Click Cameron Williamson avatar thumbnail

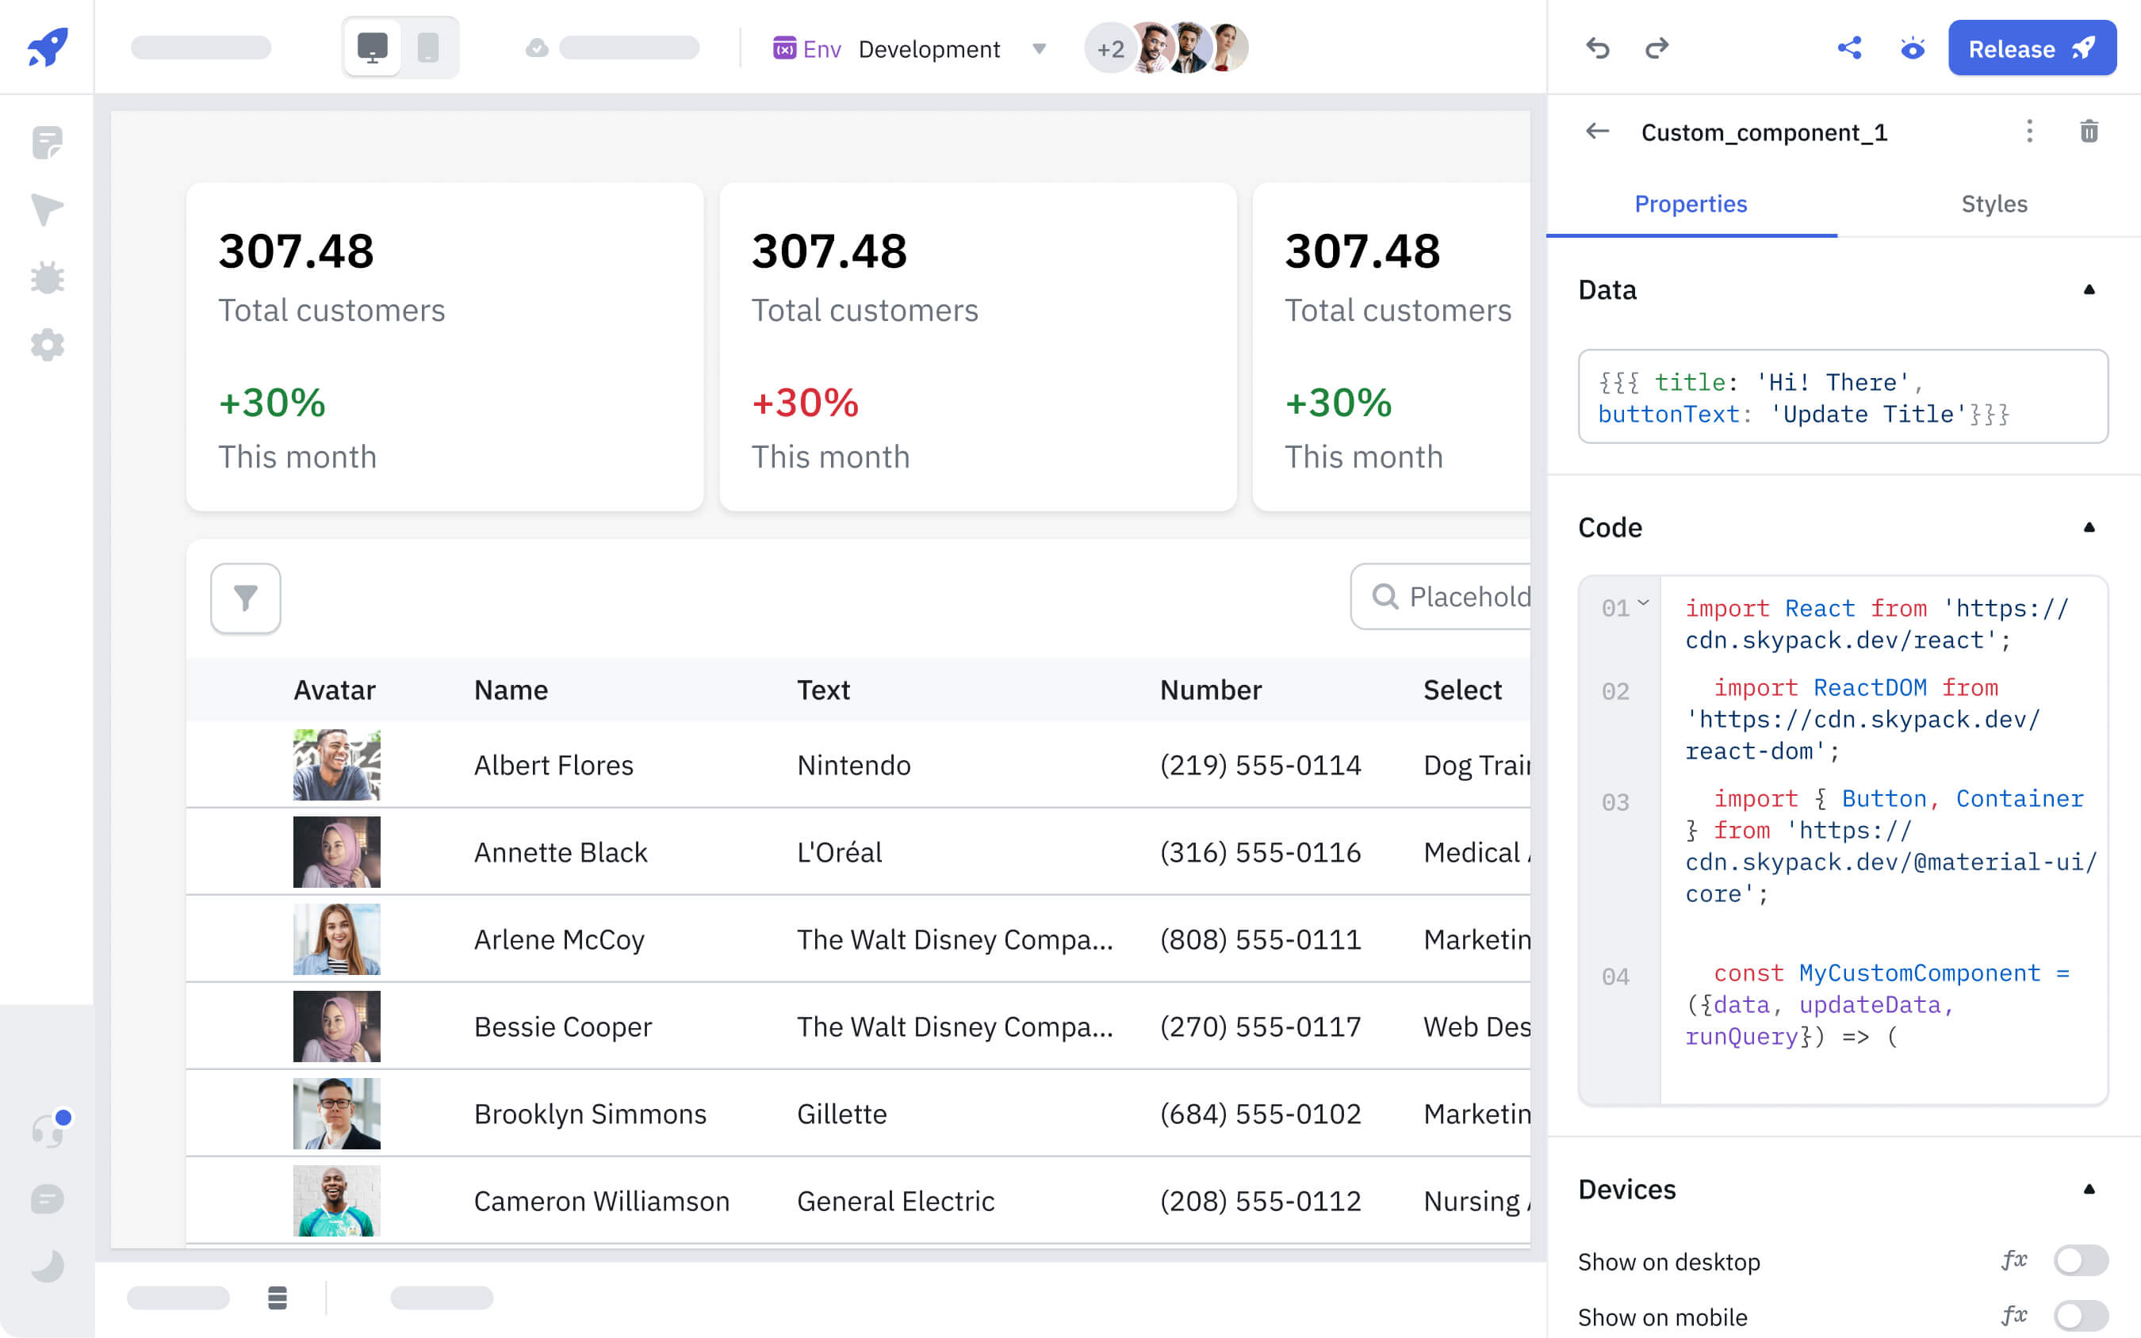tap(336, 1201)
